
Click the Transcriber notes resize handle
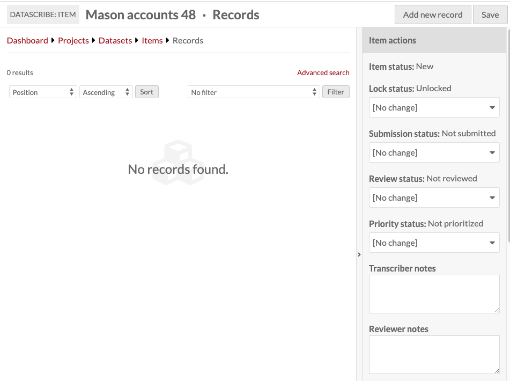pyautogui.click(x=497, y=311)
